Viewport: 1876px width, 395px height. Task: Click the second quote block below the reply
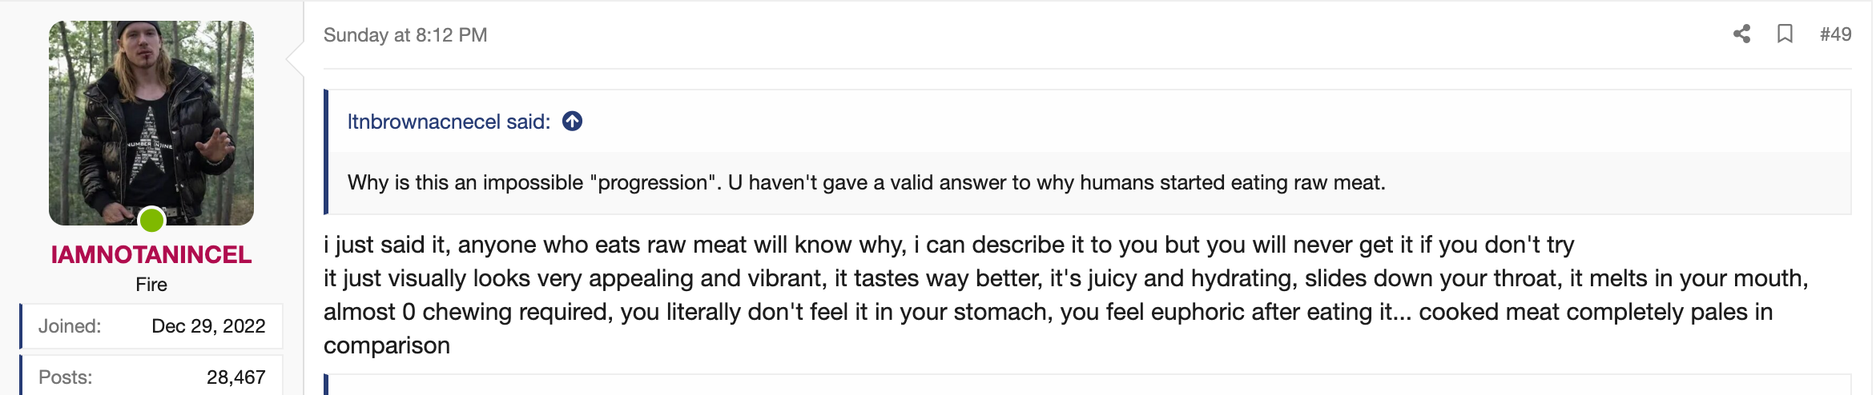click(1087, 385)
